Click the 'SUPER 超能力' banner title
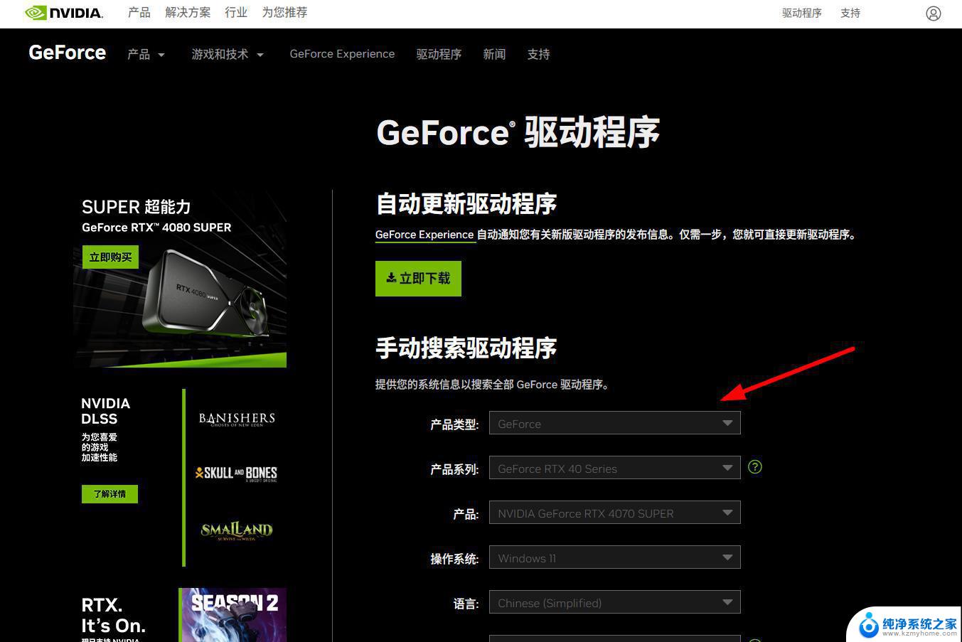 point(137,207)
